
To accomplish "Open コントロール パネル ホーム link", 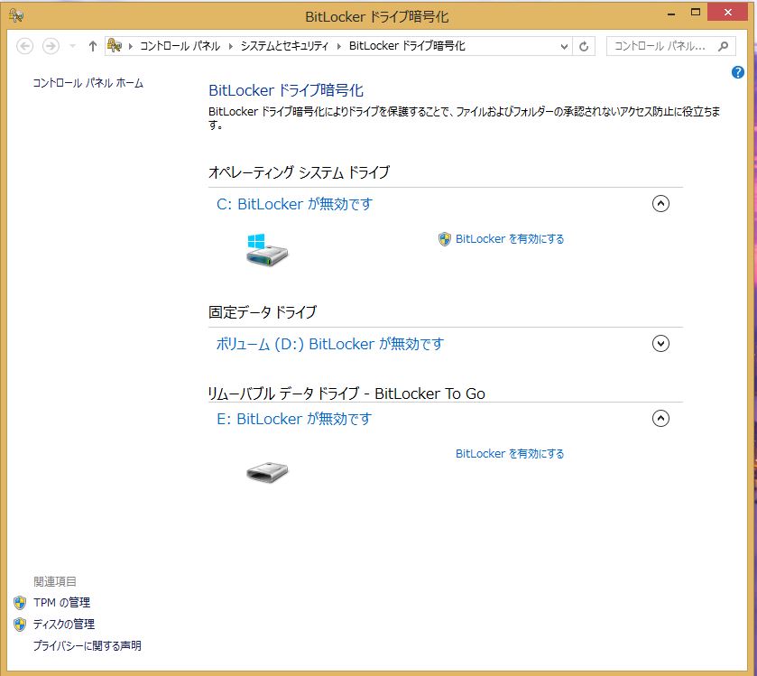I will 88,83.
